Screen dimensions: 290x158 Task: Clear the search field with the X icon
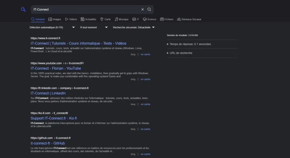(142, 9)
